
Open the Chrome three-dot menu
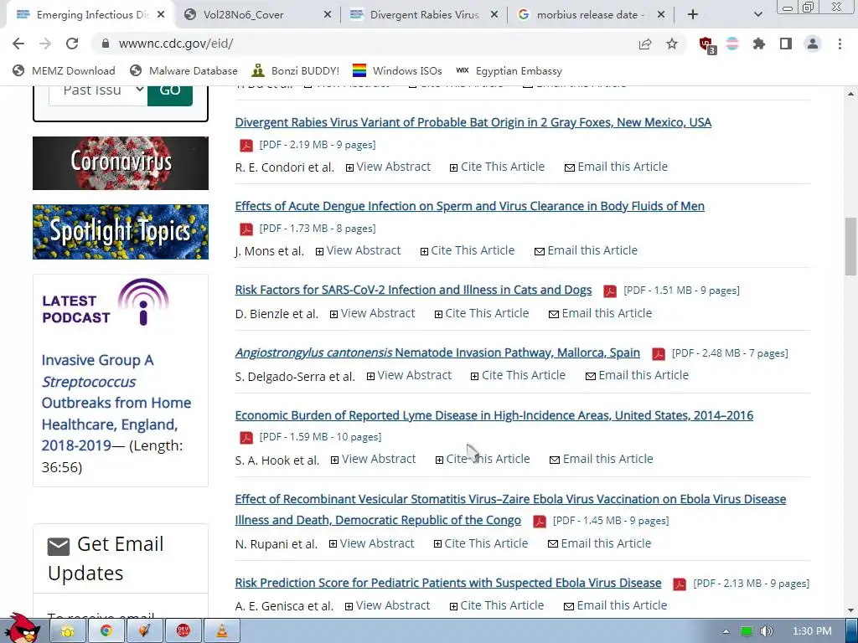[x=840, y=44]
